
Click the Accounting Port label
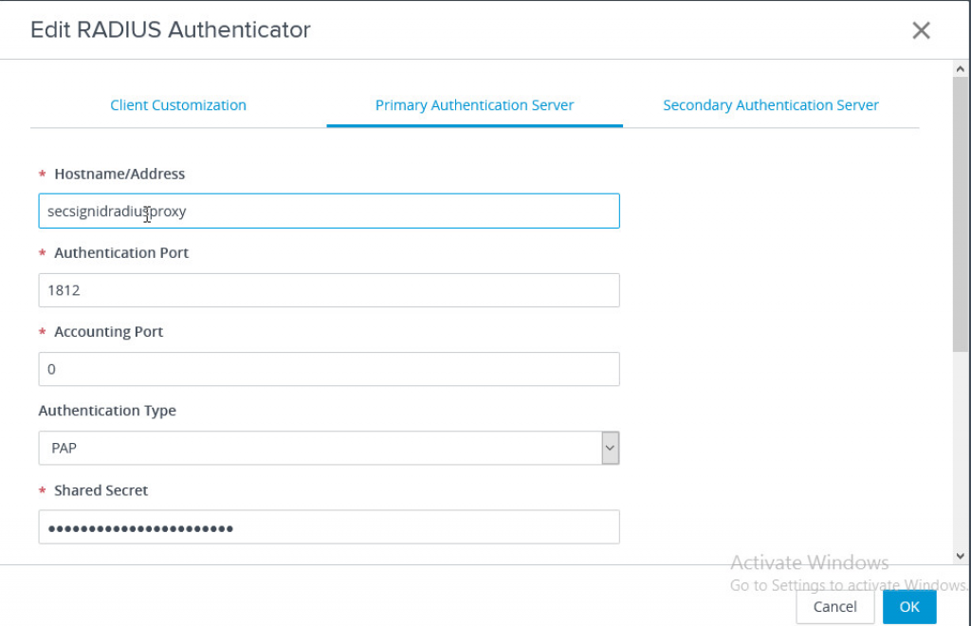pyautogui.click(x=109, y=332)
